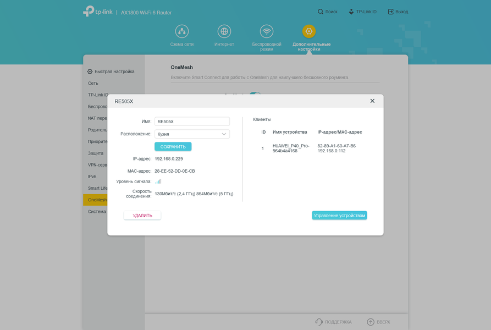
Task: Click the Управление устройством button
Action: tap(339, 216)
